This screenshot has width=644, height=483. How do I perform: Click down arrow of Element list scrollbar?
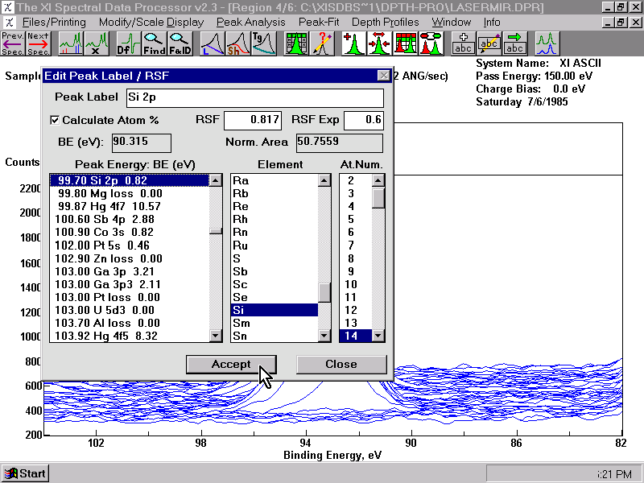(324, 336)
